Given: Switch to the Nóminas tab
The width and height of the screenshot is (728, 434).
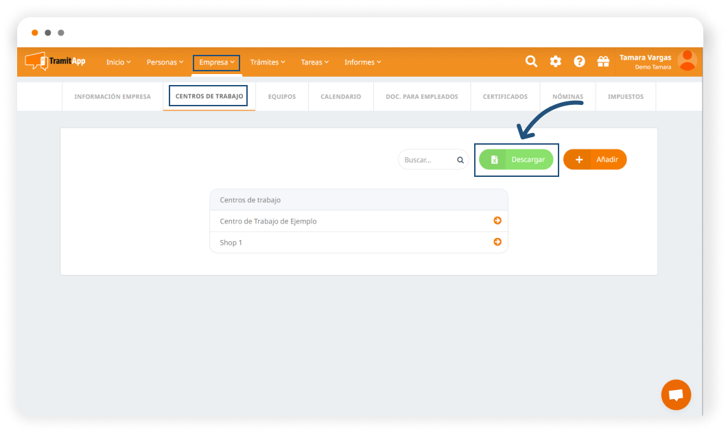Looking at the screenshot, I should tap(567, 97).
